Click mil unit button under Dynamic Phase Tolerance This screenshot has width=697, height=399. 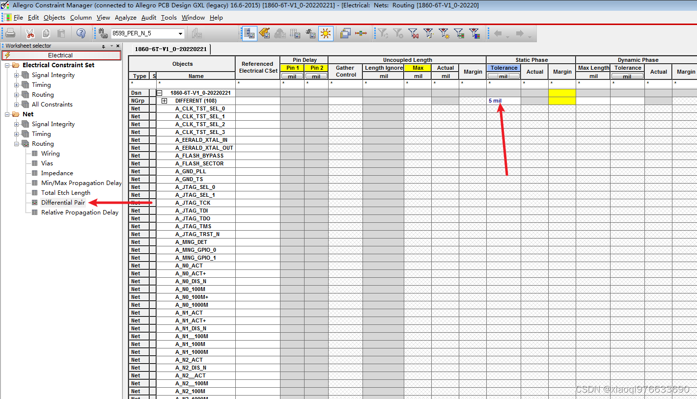click(627, 76)
